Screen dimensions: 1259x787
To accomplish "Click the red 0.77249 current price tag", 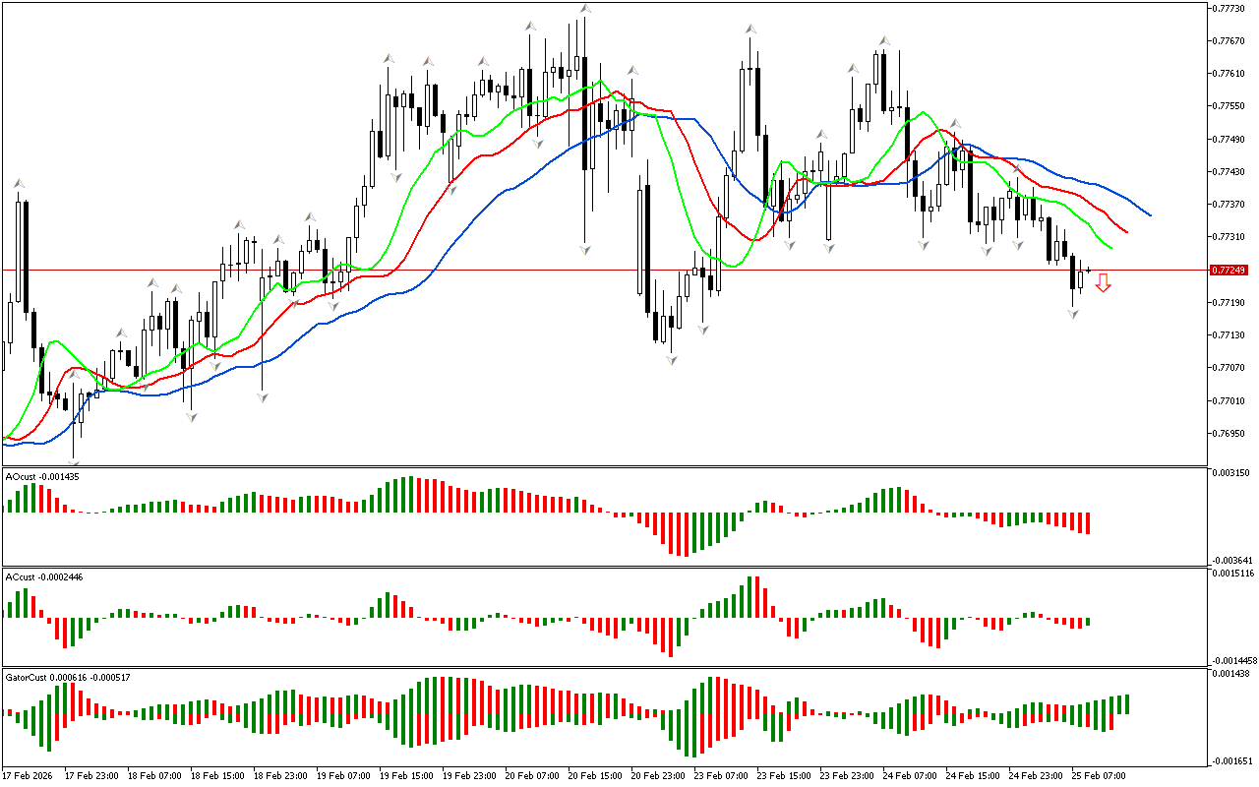I will tap(1229, 270).
